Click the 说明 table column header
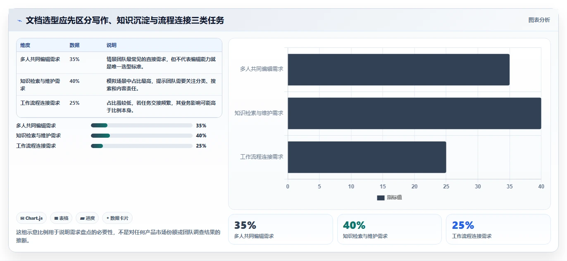Viewport: 567px width, 261px height. point(112,45)
